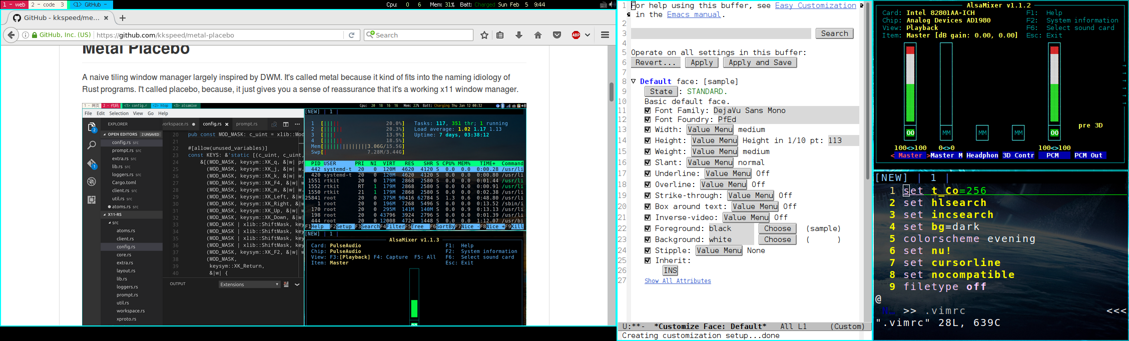Screen dimensions: 1129x341
Task: Uncheck the Underline attribute checkbox
Action: 648,173
